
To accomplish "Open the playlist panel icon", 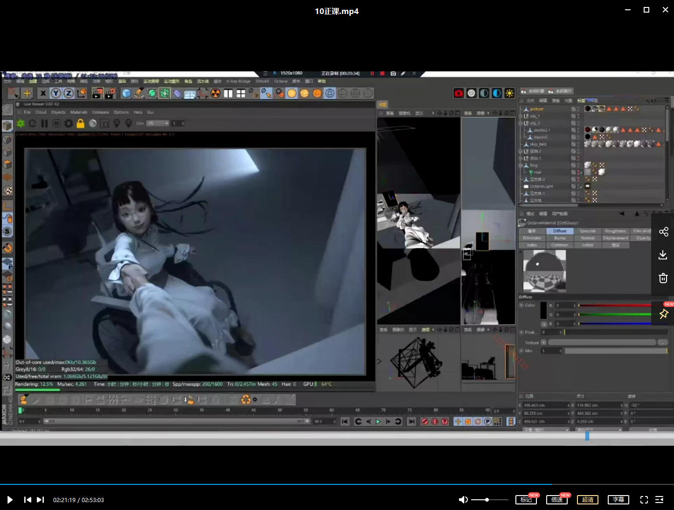I will click(x=659, y=500).
